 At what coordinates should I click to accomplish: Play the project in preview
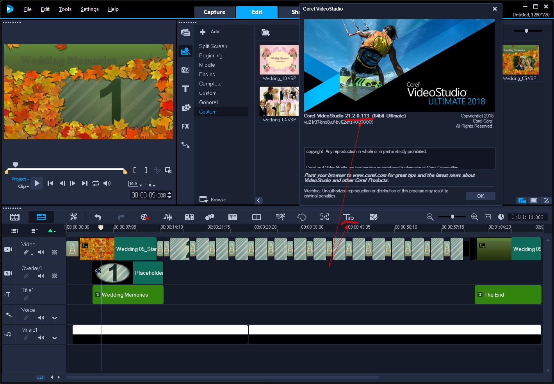(x=37, y=183)
